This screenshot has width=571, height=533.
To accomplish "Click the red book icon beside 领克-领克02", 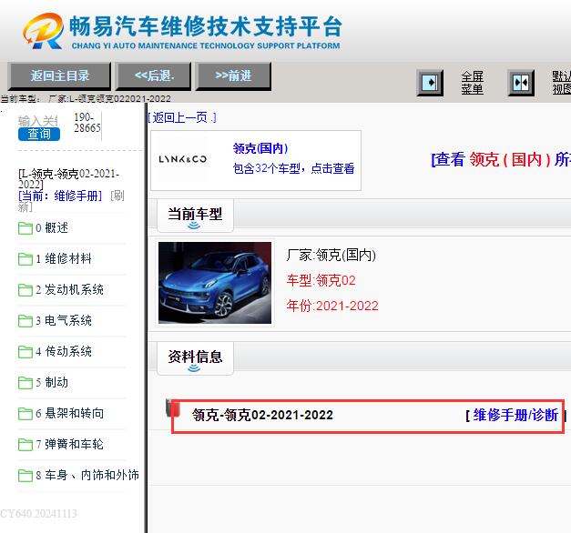I will click(x=173, y=407).
